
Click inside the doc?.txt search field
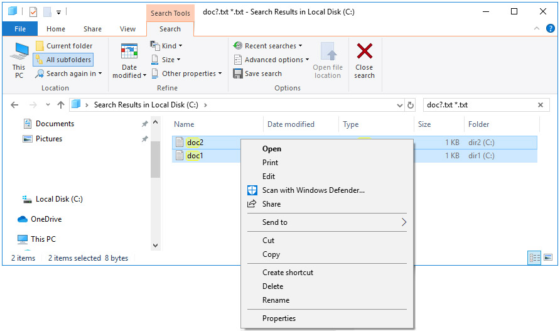pos(480,105)
